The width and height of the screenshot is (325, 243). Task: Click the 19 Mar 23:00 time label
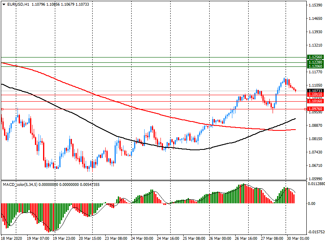tap(64, 239)
